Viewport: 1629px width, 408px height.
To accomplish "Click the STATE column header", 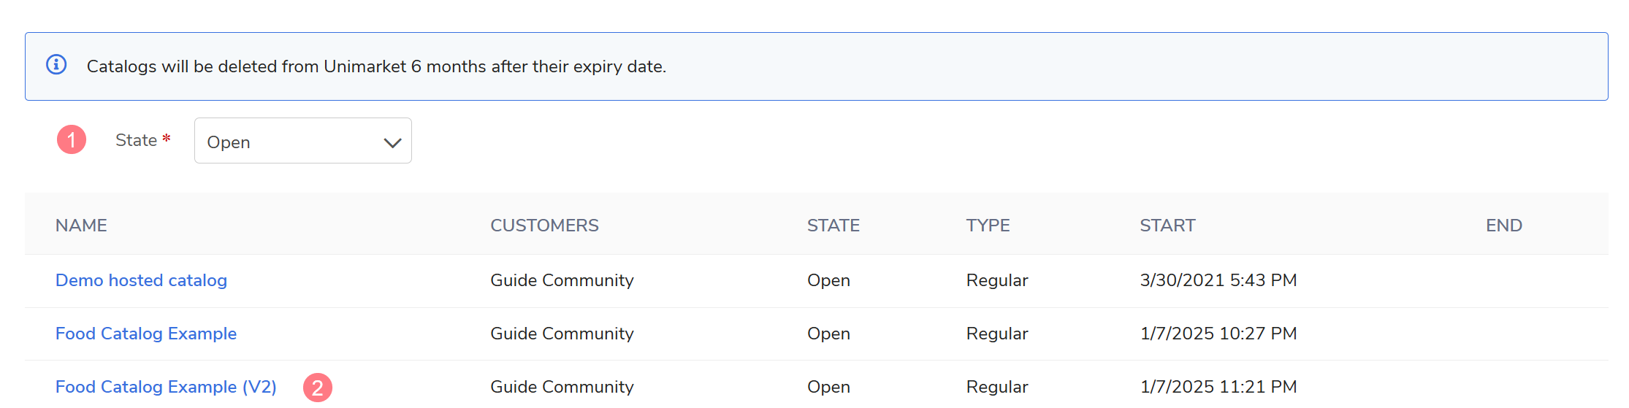I will (833, 226).
